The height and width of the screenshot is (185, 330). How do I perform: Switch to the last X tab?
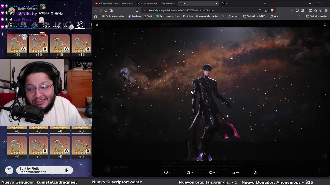tap(240, 3)
